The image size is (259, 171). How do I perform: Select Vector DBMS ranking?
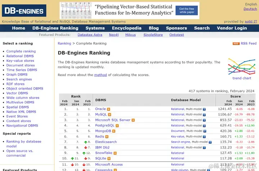[17, 93]
